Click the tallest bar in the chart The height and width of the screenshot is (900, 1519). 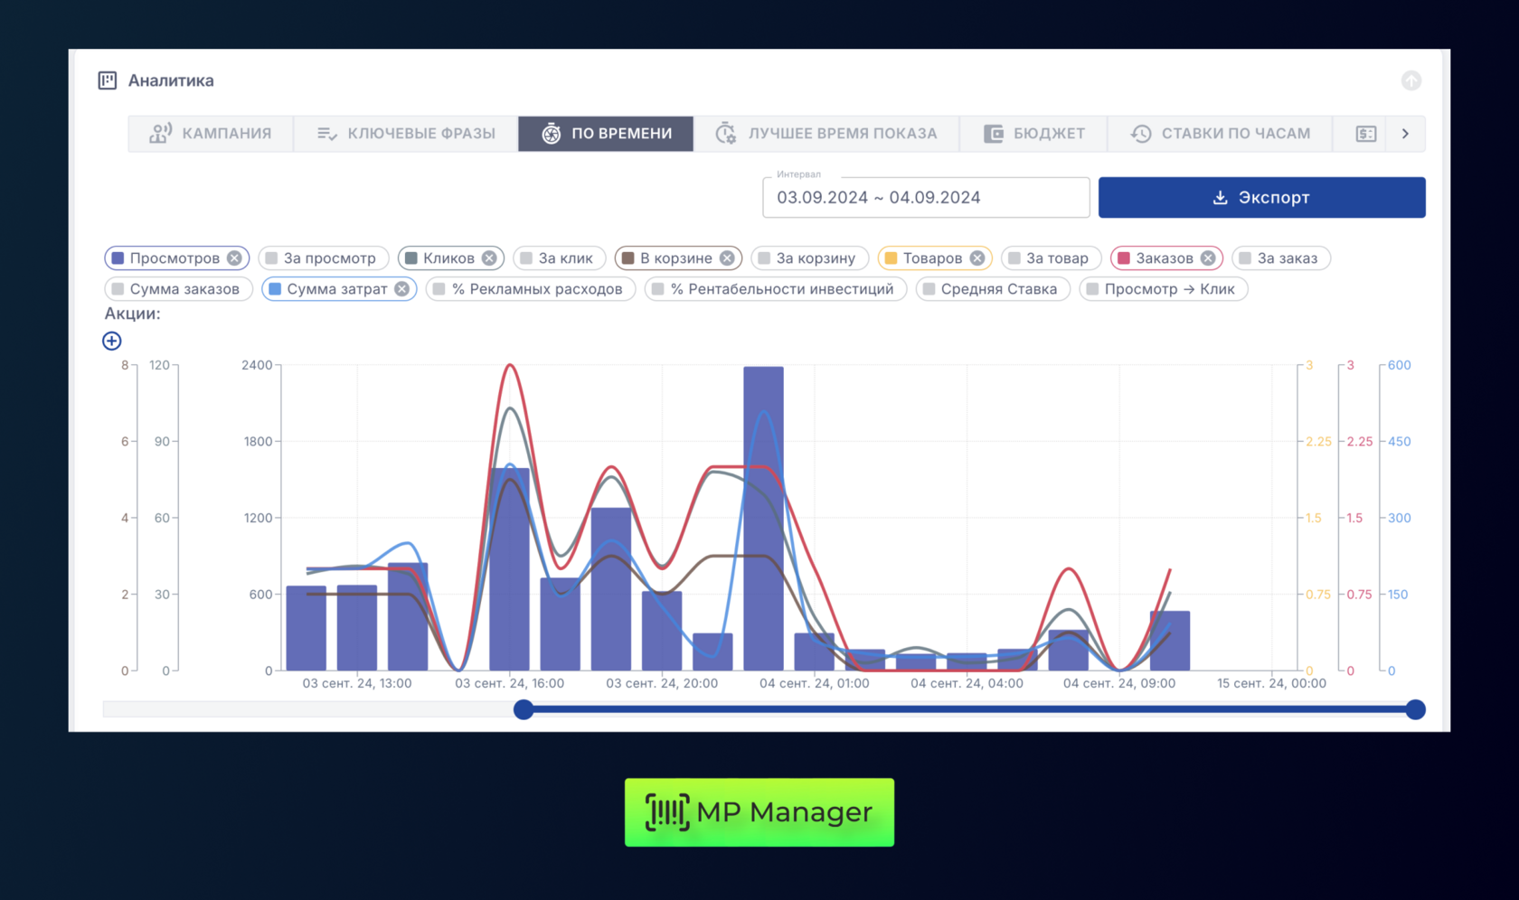pos(763,520)
